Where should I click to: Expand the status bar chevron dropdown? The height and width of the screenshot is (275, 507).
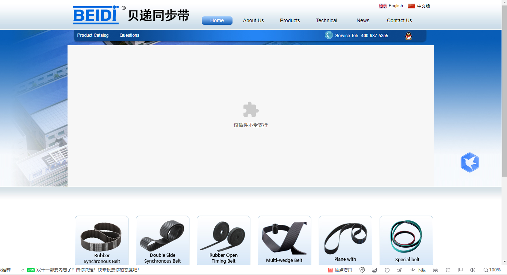tap(23, 270)
